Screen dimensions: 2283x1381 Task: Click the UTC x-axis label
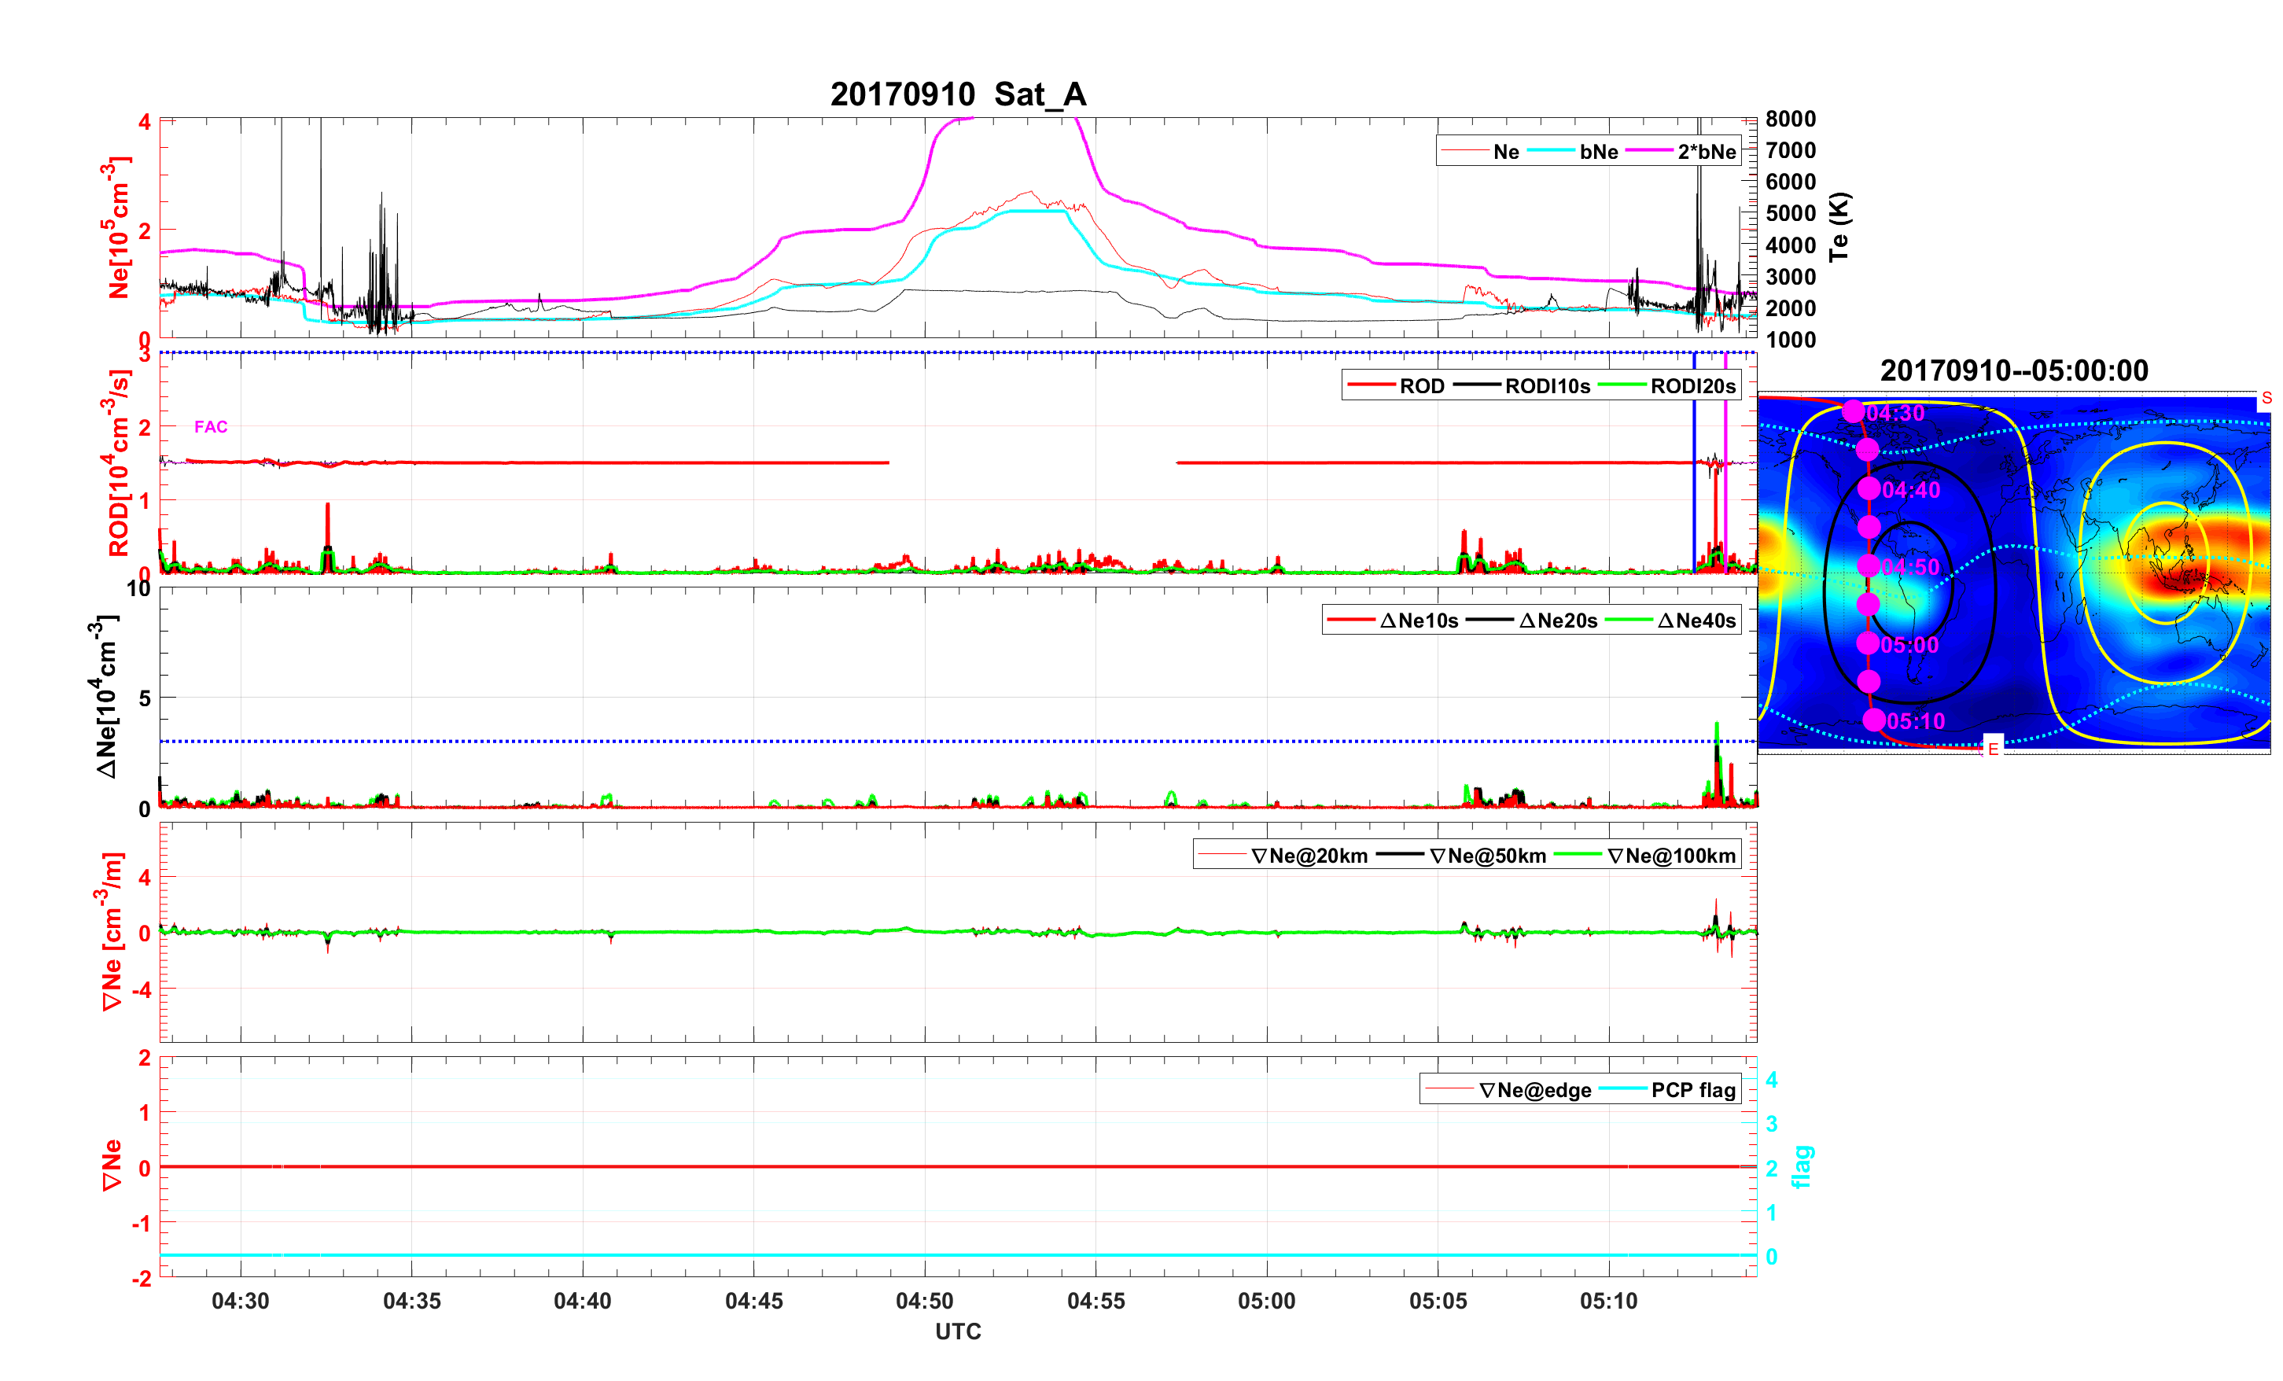(x=958, y=1331)
